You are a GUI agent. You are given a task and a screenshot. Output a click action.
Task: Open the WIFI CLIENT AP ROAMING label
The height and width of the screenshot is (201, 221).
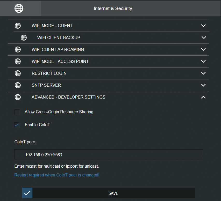(58, 49)
